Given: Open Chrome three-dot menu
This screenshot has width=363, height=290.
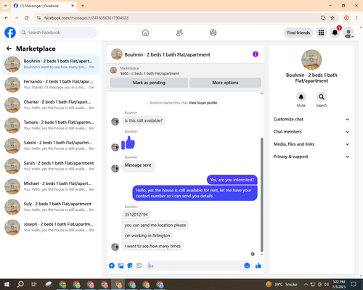Looking at the screenshot, I should tap(356, 18).
